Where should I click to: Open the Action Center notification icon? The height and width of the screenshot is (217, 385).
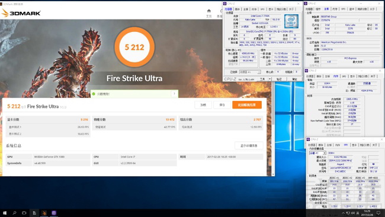click(378, 213)
